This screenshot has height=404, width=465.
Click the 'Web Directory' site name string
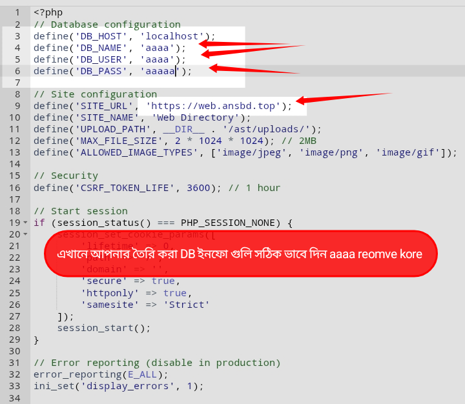pyautogui.click(x=195, y=117)
